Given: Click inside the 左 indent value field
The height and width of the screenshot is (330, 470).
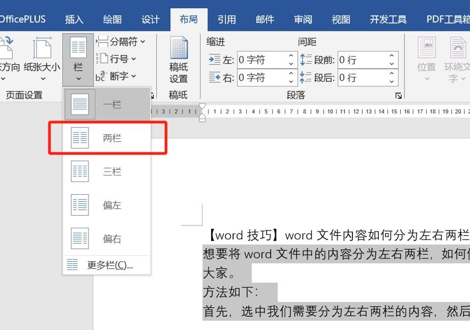Looking at the screenshot, I should 258,59.
